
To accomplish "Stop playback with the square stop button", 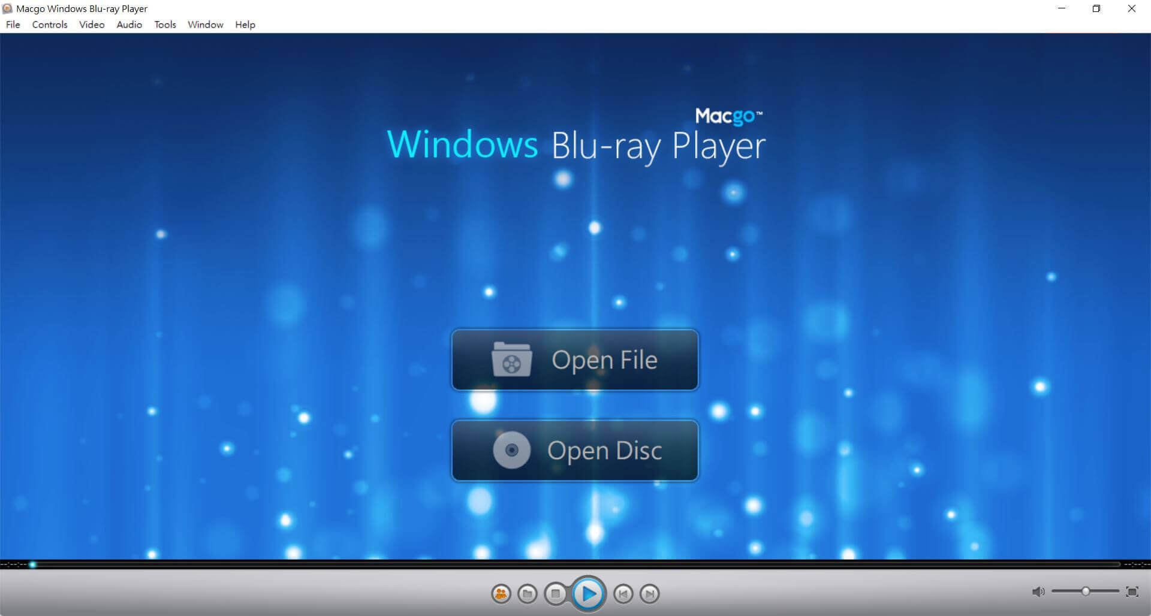I will click(555, 594).
